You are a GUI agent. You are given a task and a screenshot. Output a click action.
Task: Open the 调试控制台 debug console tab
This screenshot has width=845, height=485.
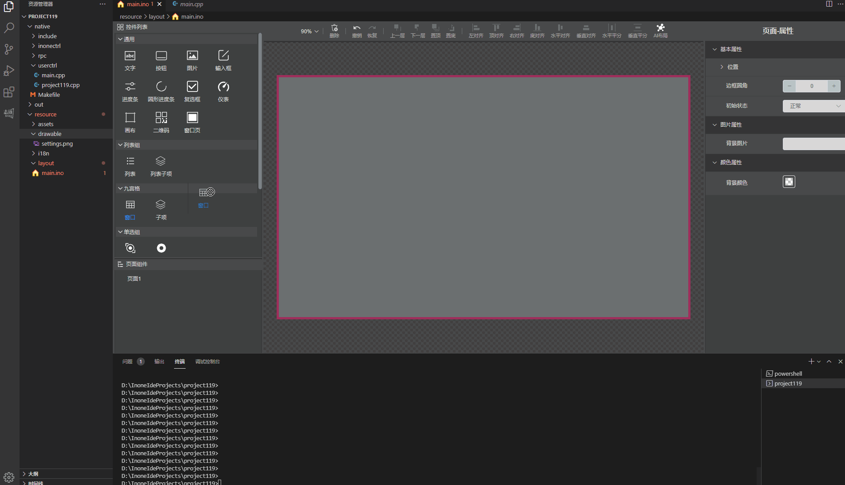click(x=207, y=362)
